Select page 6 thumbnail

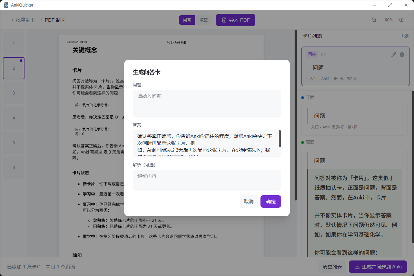[x=14, y=168]
